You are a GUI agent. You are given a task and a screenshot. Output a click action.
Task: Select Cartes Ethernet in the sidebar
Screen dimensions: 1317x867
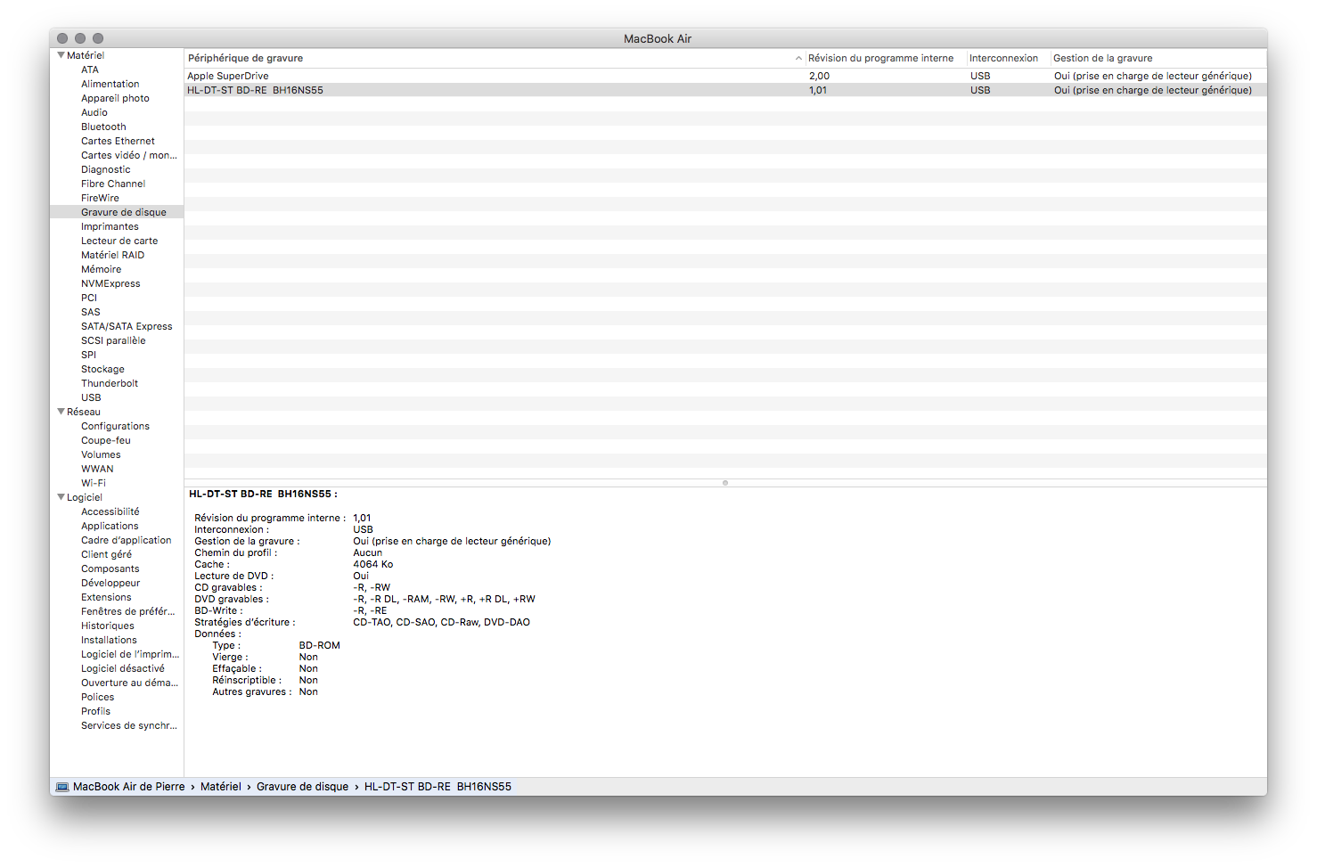(x=118, y=141)
